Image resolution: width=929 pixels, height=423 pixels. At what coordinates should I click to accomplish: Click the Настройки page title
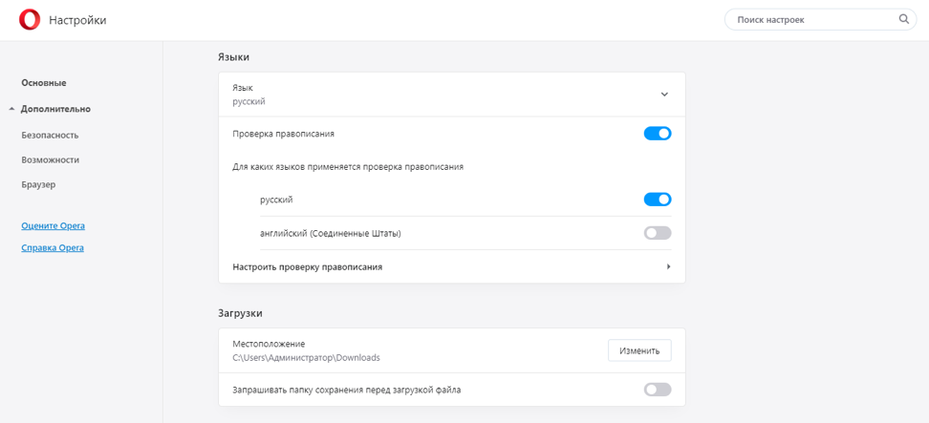coord(77,20)
